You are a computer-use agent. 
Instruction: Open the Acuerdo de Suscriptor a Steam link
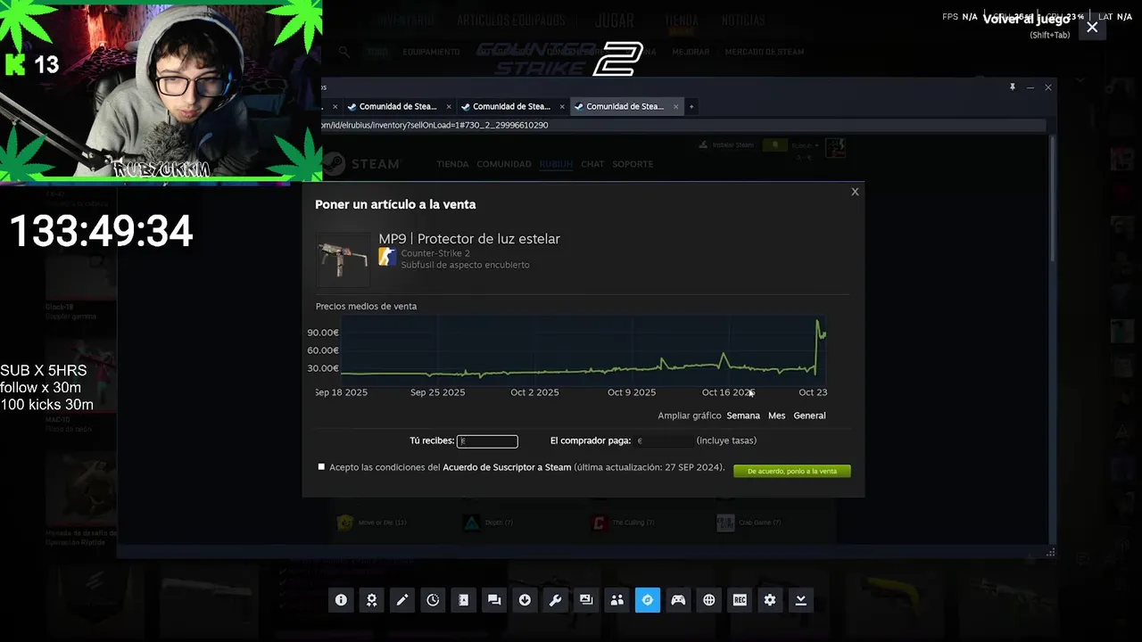click(x=507, y=467)
